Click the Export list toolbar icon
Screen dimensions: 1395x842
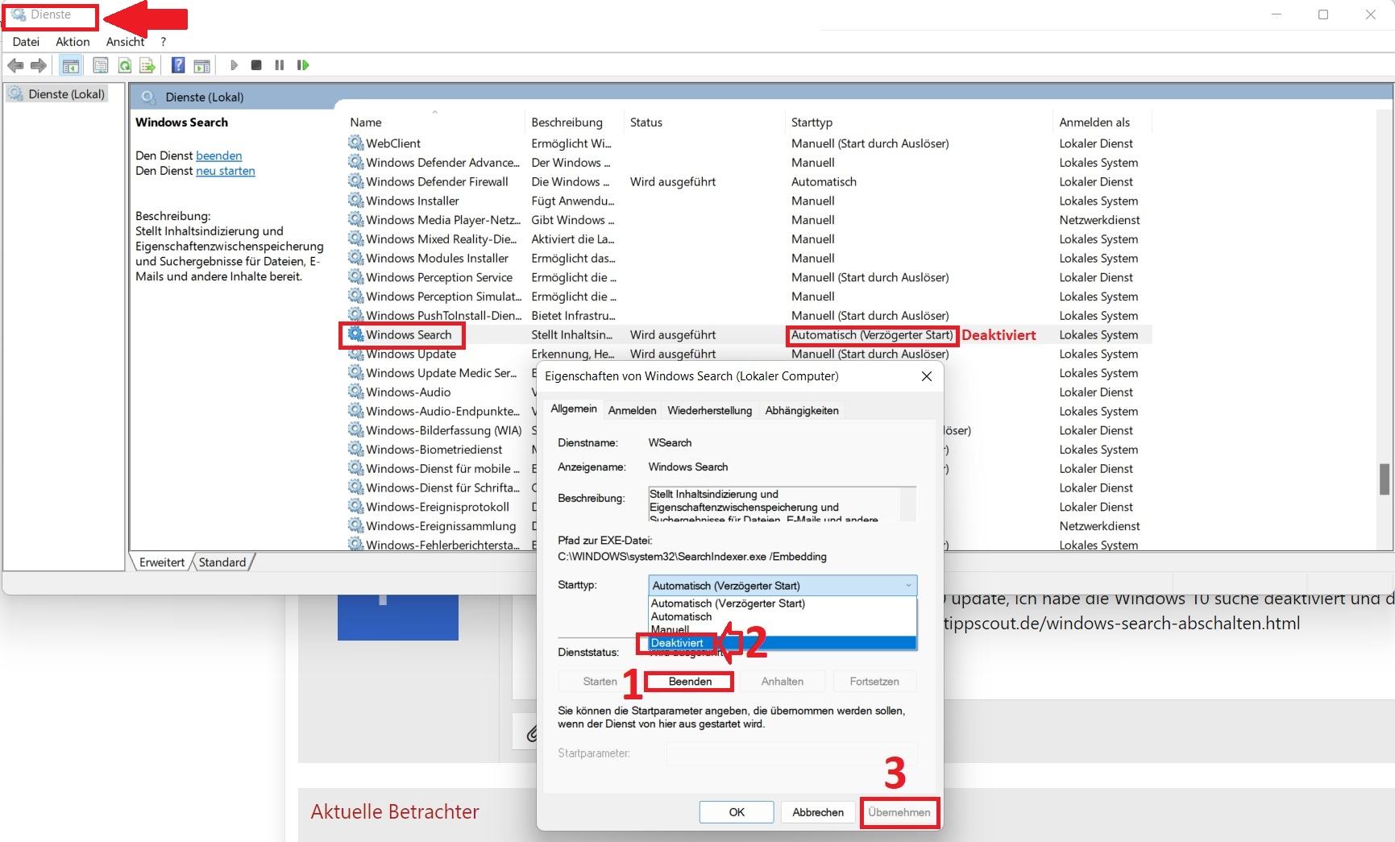147,65
